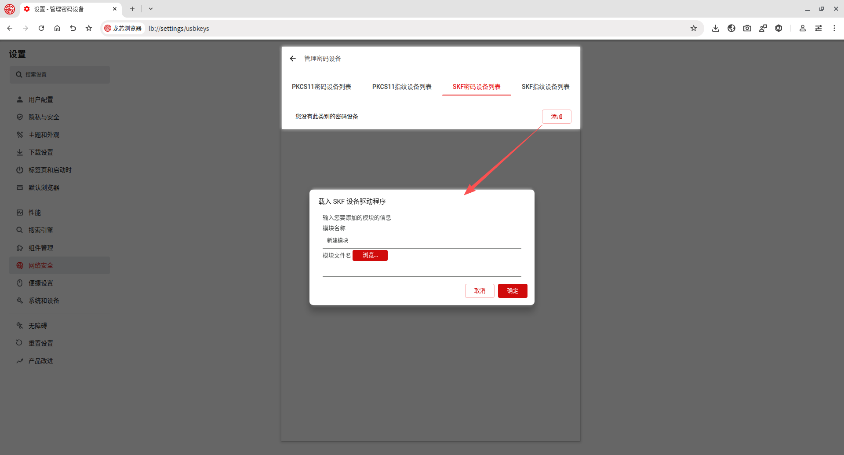Open the user profile icon
The image size is (844, 455).
[x=802, y=28]
